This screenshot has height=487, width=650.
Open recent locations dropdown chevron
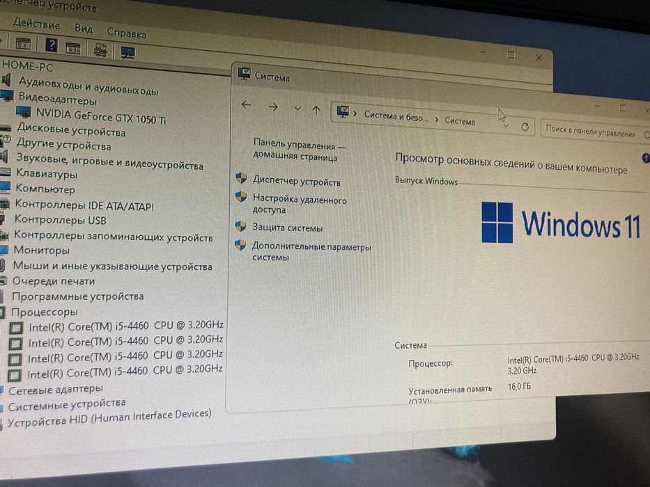(x=297, y=109)
